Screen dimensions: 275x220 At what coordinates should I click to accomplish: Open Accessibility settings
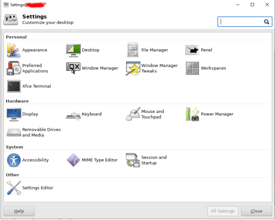click(14, 160)
